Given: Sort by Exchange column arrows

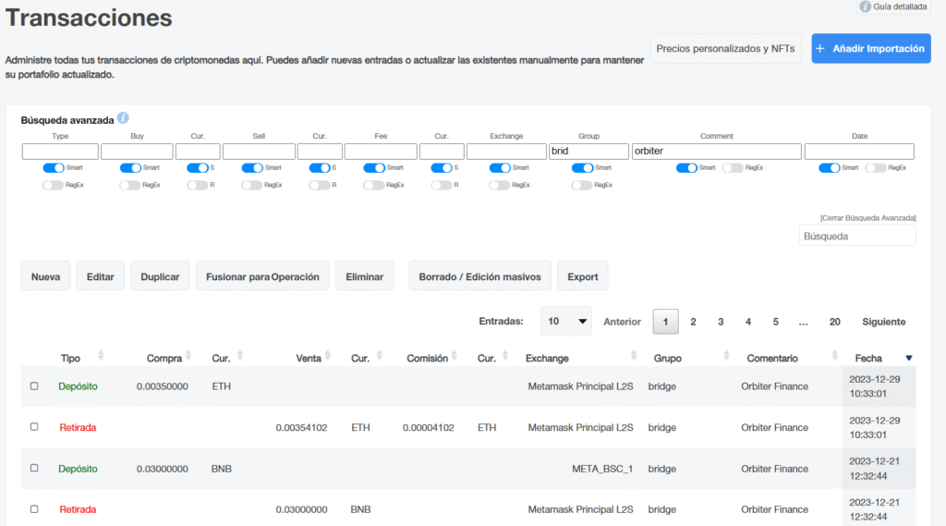Looking at the screenshot, I should [634, 356].
